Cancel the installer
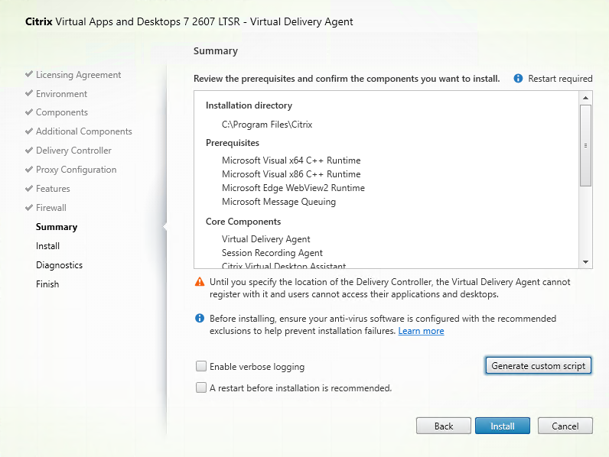 coord(565,426)
